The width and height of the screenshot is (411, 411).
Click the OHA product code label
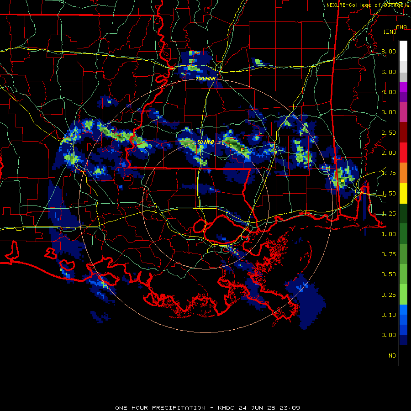[401, 27]
